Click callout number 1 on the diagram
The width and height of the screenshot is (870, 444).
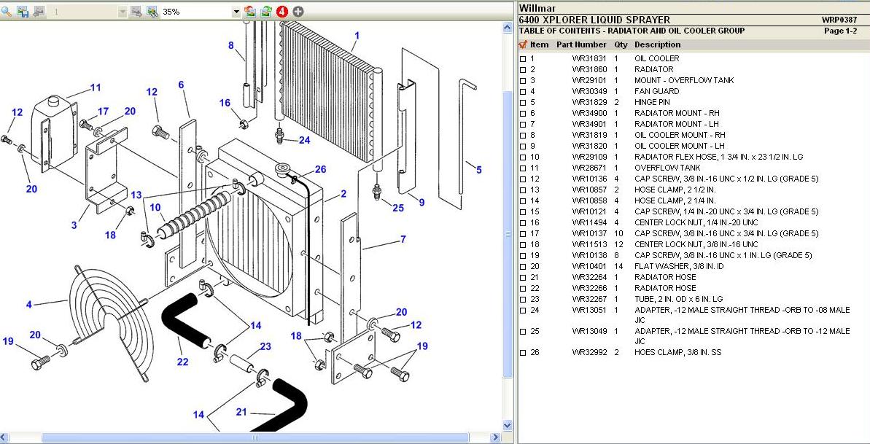pyautogui.click(x=357, y=36)
